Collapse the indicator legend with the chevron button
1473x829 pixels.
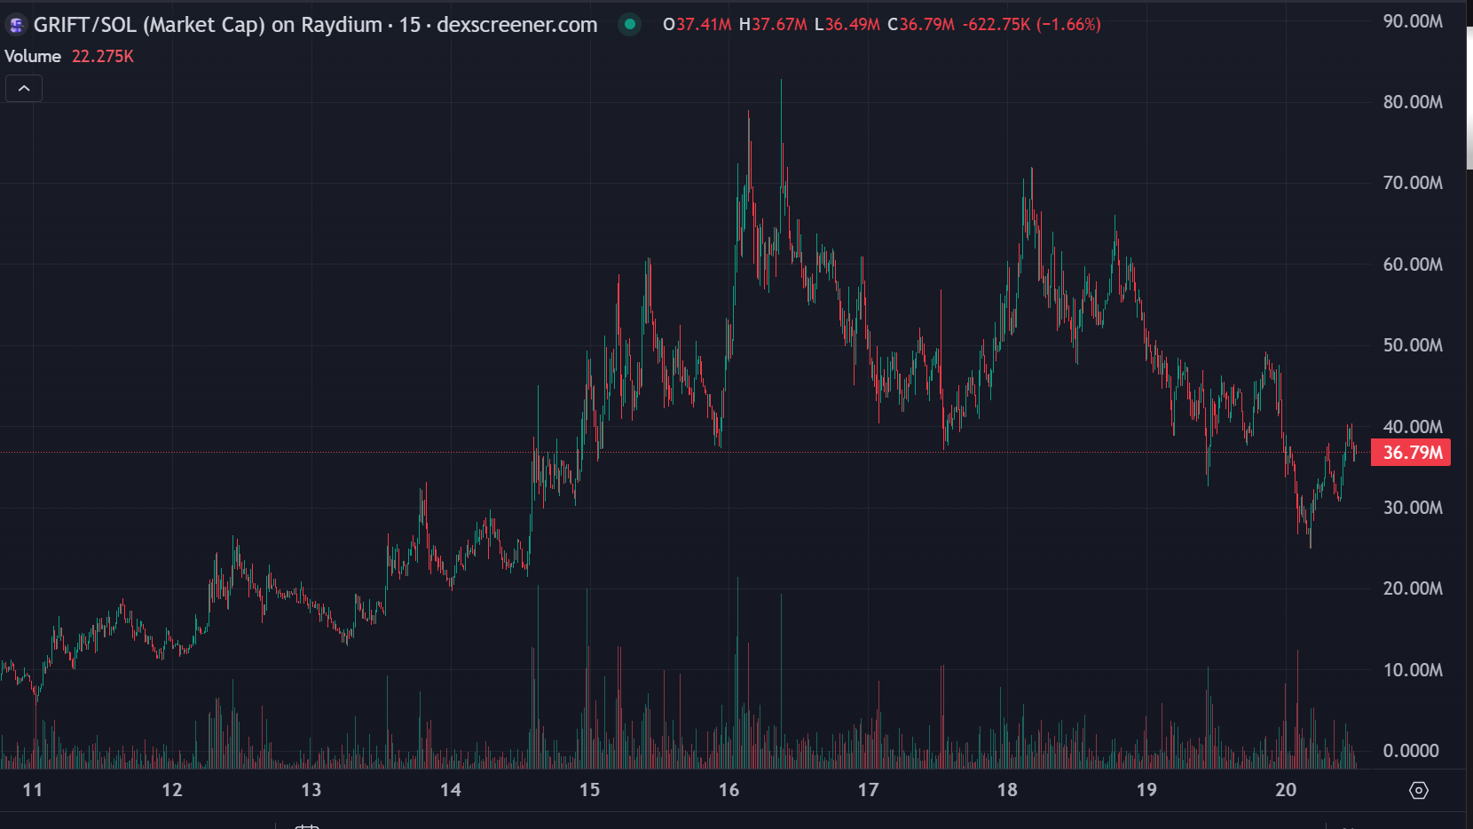click(24, 89)
